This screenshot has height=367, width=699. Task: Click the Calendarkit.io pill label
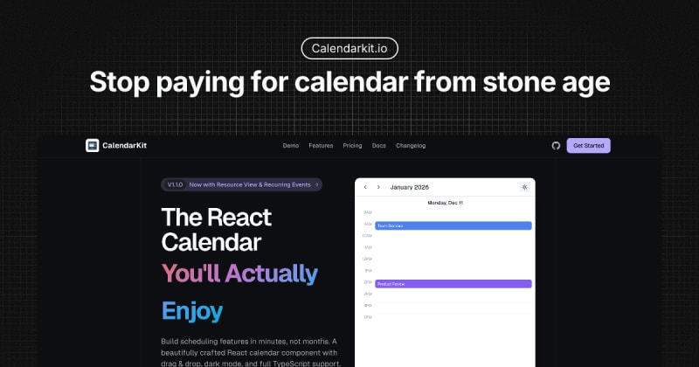(x=349, y=48)
